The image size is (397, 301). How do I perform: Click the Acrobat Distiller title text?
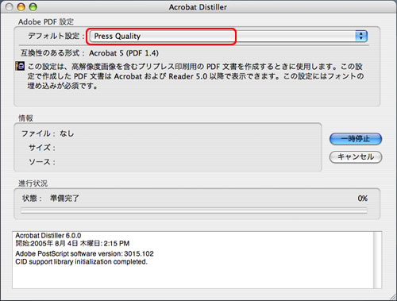click(x=198, y=7)
